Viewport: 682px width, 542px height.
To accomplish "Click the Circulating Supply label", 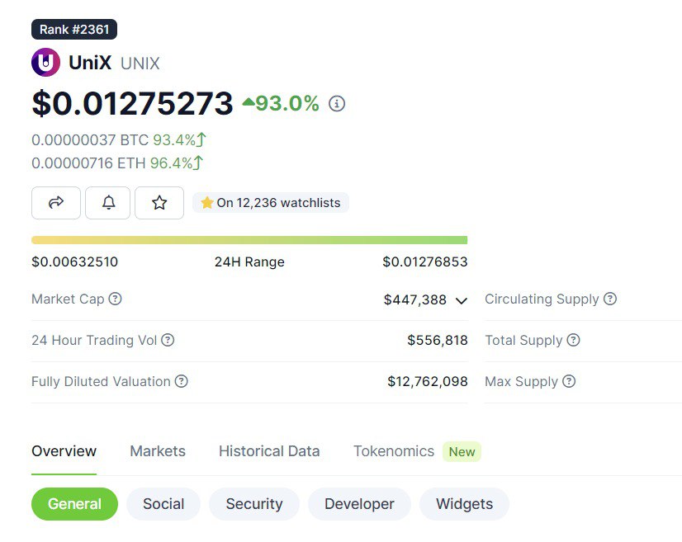I will (x=542, y=299).
